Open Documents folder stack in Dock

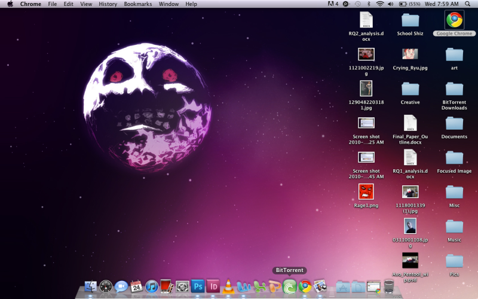[358, 287]
